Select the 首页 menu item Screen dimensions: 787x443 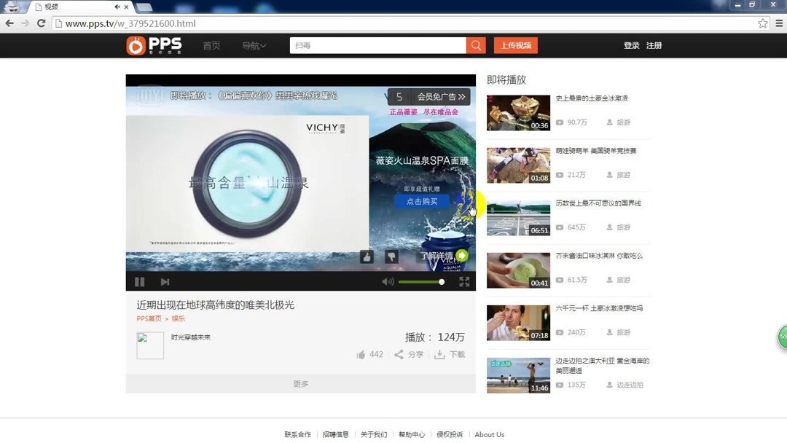211,45
